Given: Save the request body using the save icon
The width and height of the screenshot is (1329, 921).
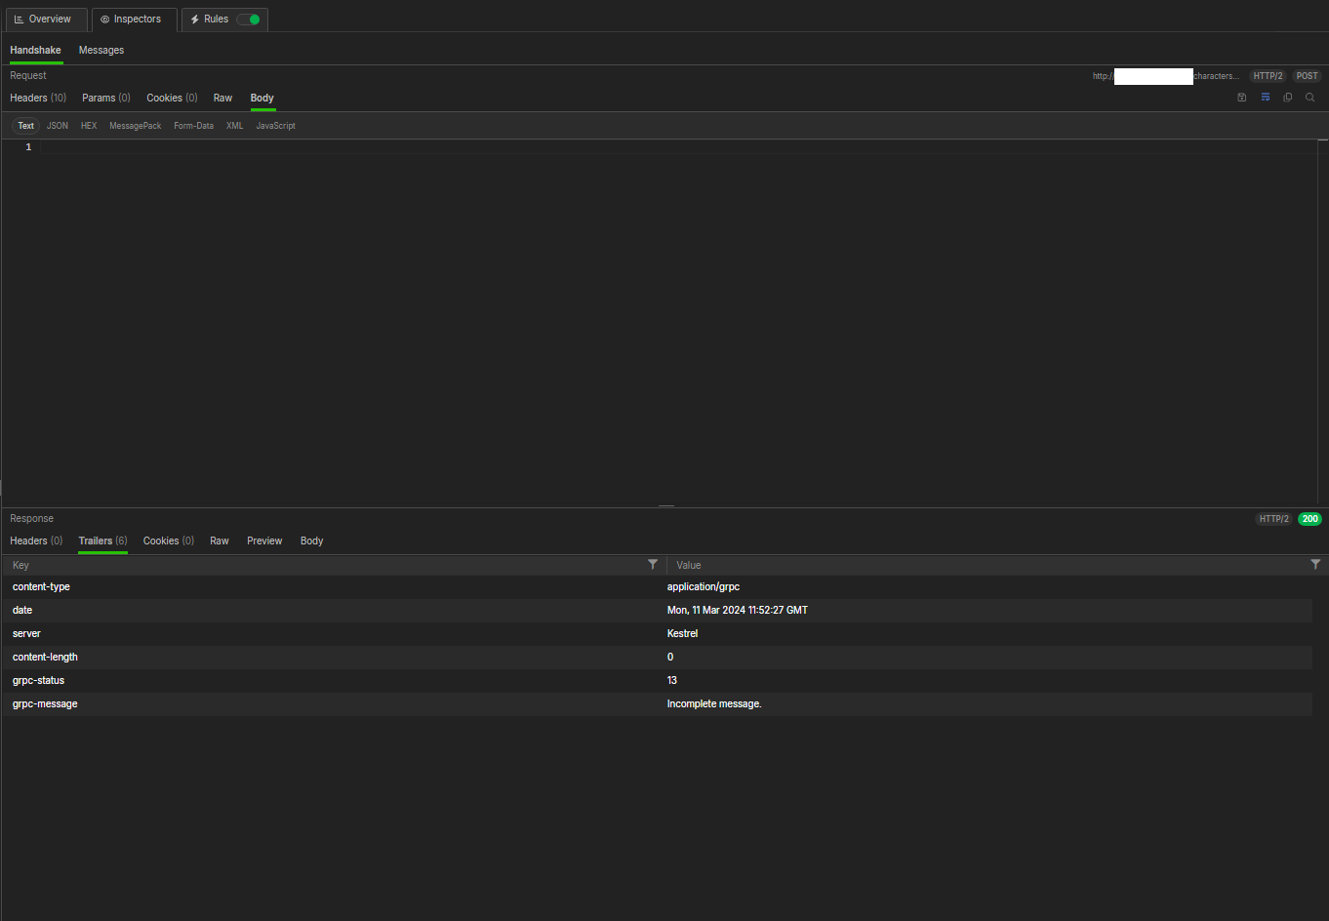Looking at the screenshot, I should pos(1241,98).
